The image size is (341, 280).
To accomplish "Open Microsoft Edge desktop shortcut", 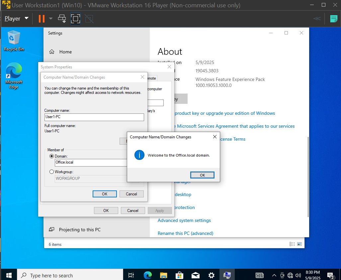I will 14,76.
